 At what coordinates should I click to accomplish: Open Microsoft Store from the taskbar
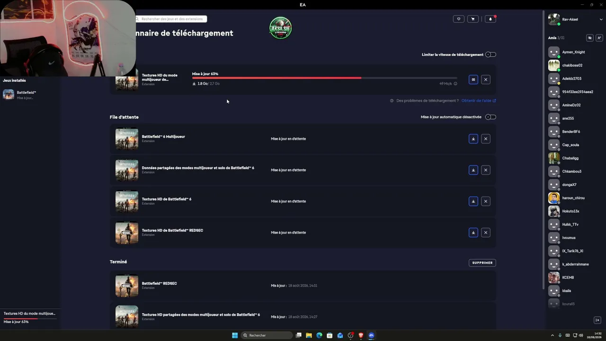tap(330, 335)
